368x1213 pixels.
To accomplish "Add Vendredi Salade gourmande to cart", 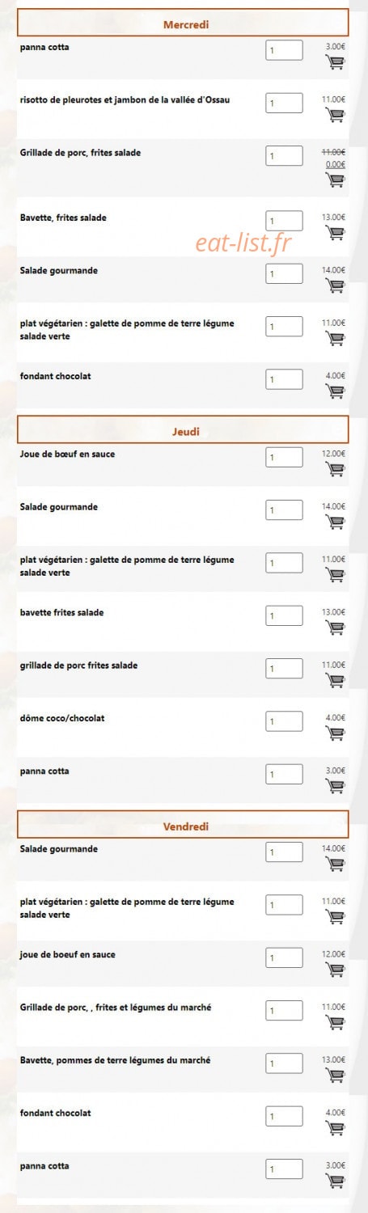I will point(335,864).
